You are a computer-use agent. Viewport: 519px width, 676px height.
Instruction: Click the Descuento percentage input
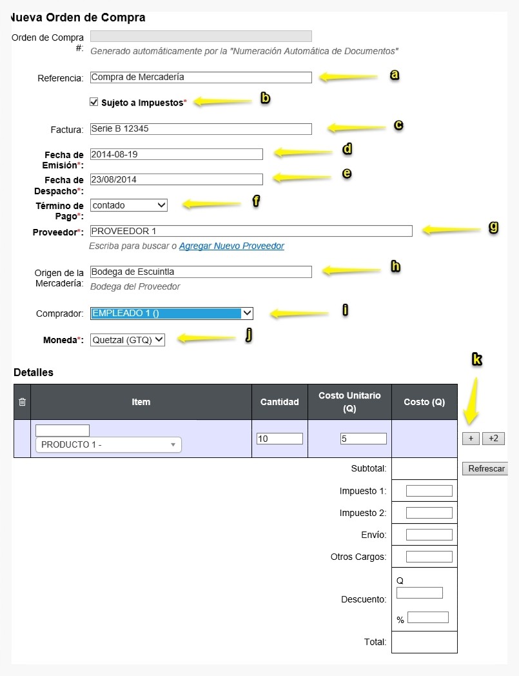click(428, 617)
